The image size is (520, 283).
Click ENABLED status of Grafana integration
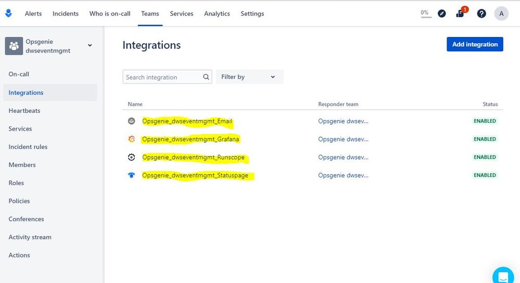485,139
